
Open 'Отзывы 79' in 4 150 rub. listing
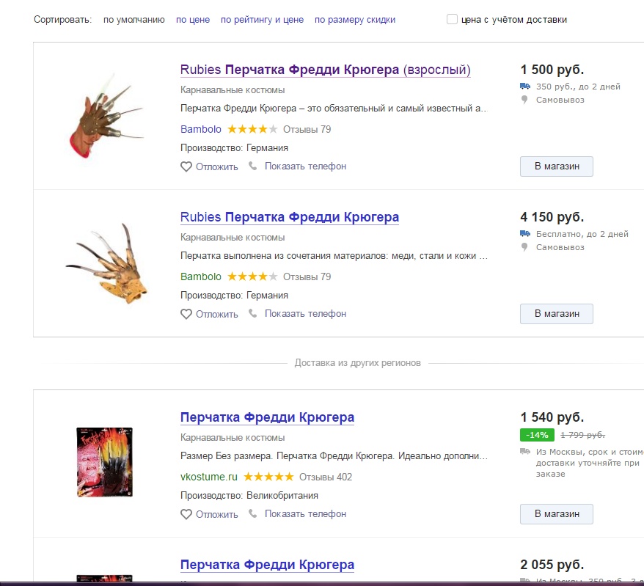coord(307,276)
